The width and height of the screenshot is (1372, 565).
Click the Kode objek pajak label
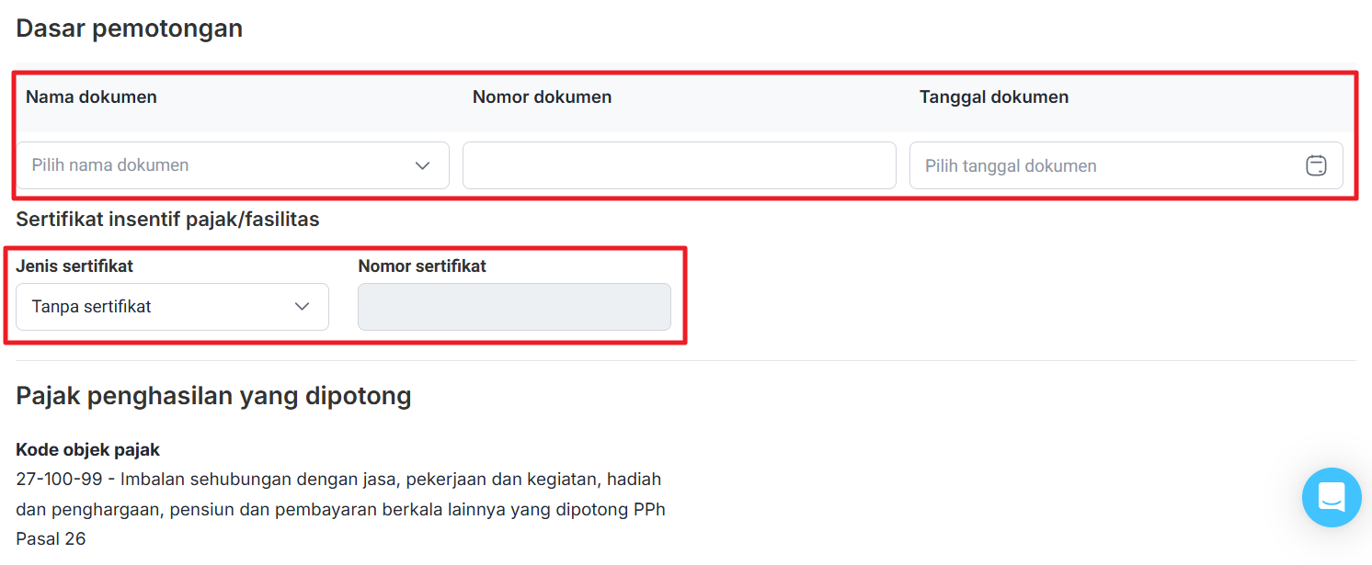point(88,450)
